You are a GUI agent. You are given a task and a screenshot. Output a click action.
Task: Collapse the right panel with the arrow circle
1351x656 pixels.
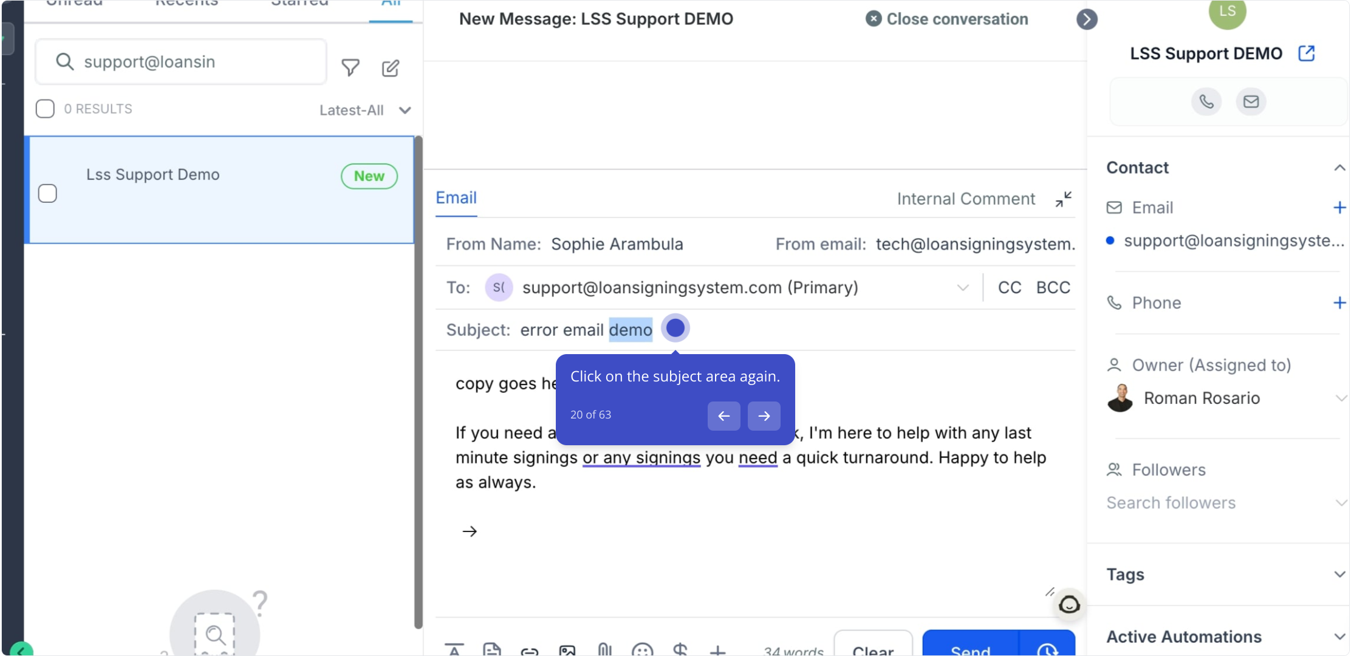pyautogui.click(x=1087, y=19)
